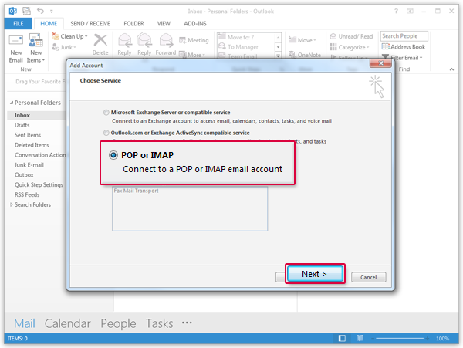
Task: Choose Outlook.com or Exchange ActiveSync option
Action: click(106, 133)
